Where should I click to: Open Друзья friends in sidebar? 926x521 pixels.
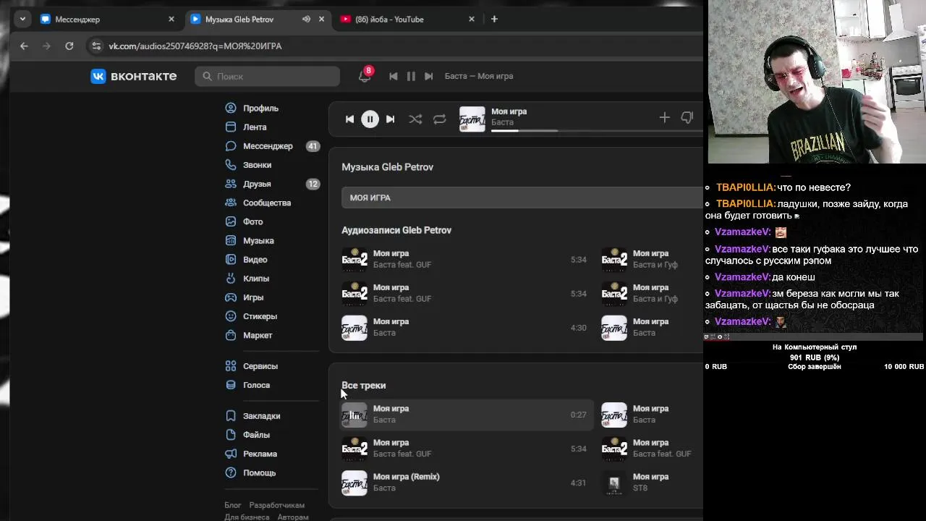coord(257,184)
